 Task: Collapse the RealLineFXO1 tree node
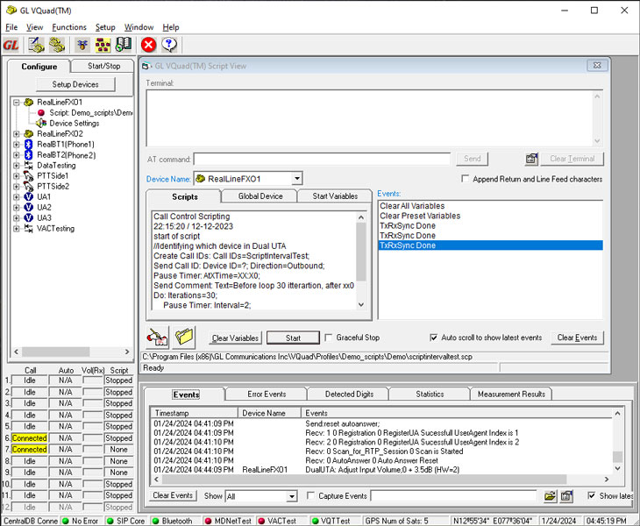17,103
